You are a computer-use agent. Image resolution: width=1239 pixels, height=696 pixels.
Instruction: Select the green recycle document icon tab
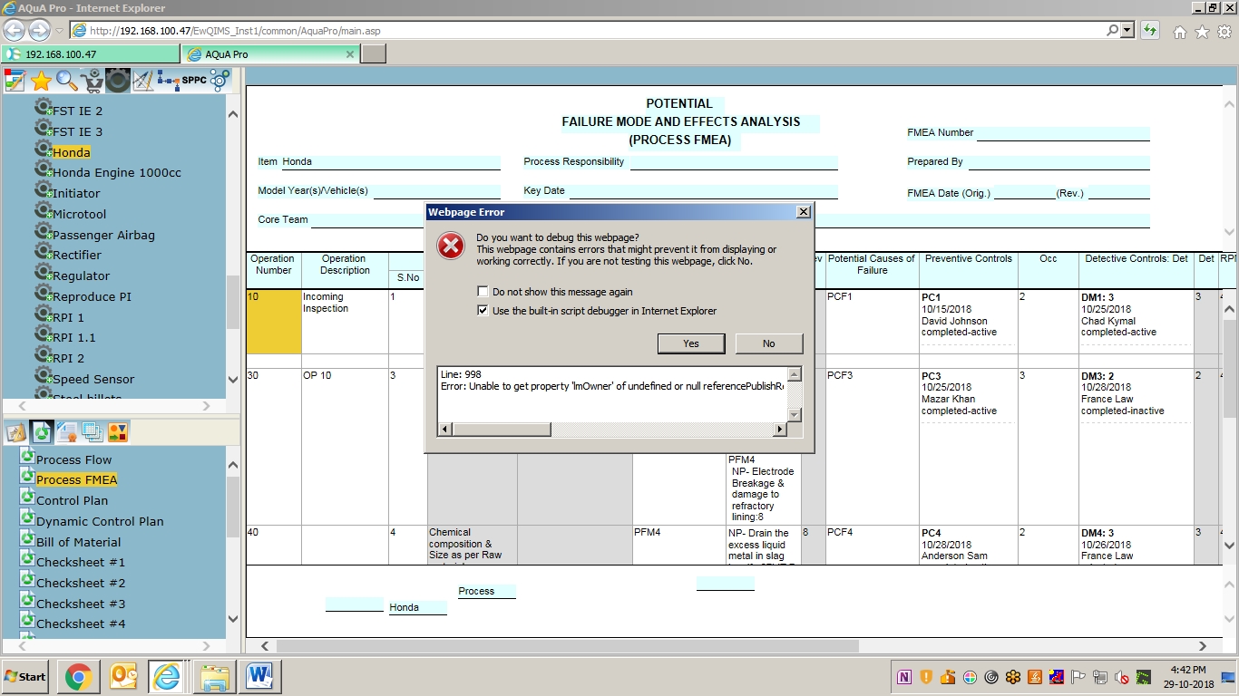coord(42,432)
